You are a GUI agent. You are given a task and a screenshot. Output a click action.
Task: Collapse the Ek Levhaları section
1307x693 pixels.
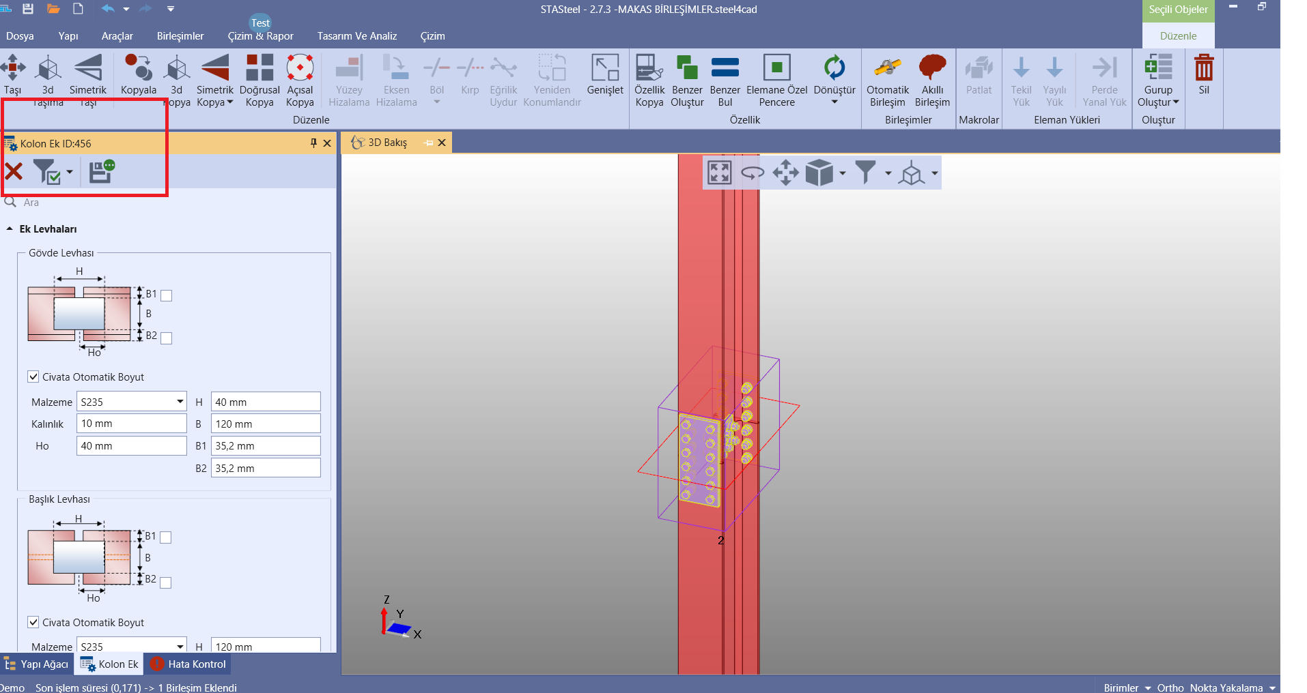coord(10,229)
